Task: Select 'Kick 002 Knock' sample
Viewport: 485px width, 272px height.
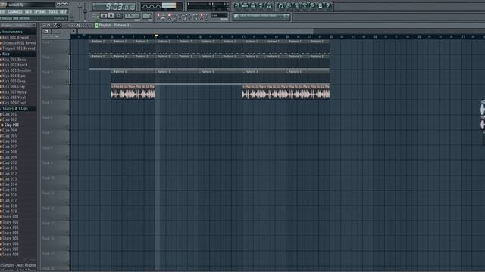Action: [x=14, y=65]
